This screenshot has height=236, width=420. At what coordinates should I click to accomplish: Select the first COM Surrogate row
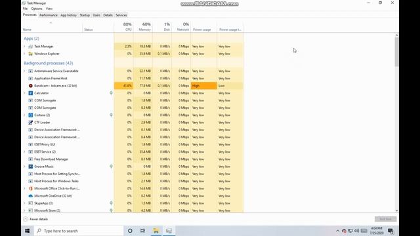133,100
